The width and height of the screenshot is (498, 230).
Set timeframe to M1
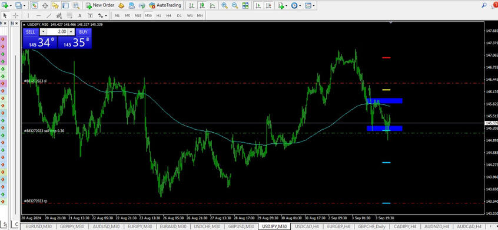[117, 15]
